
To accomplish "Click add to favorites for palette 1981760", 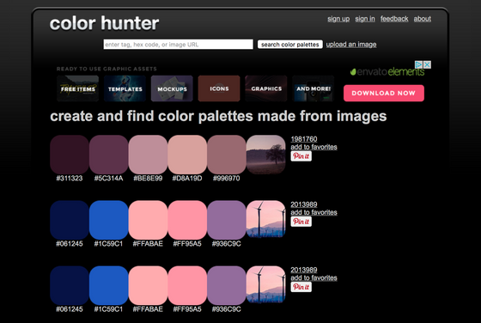I will click(314, 147).
